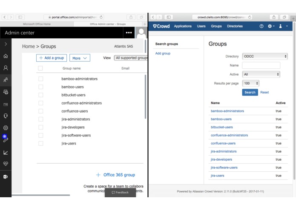Click the Search button in Crowd

point(250,92)
